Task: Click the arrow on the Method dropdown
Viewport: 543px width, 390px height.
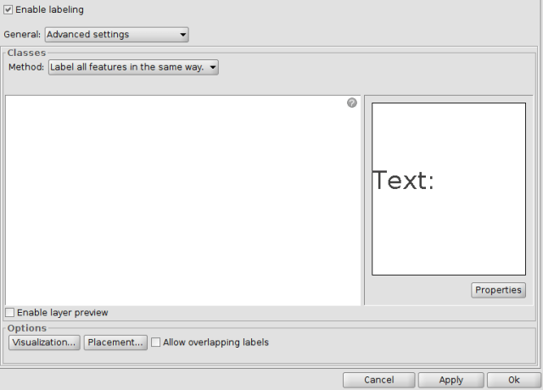Action: (212, 67)
